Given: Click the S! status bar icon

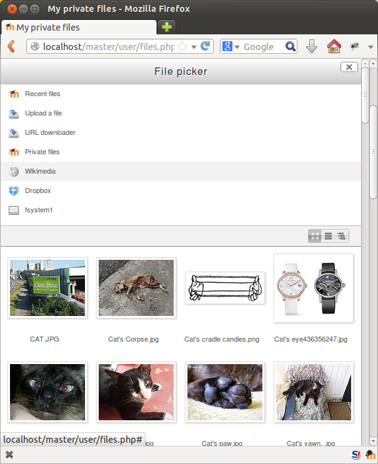Looking at the screenshot, I should pyautogui.click(x=356, y=455).
